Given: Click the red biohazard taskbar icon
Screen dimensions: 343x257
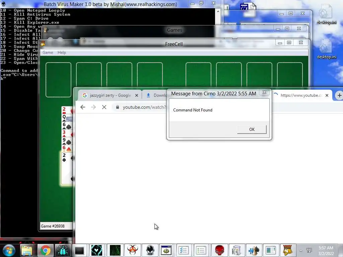Looking at the screenshot, I should 132,250.
